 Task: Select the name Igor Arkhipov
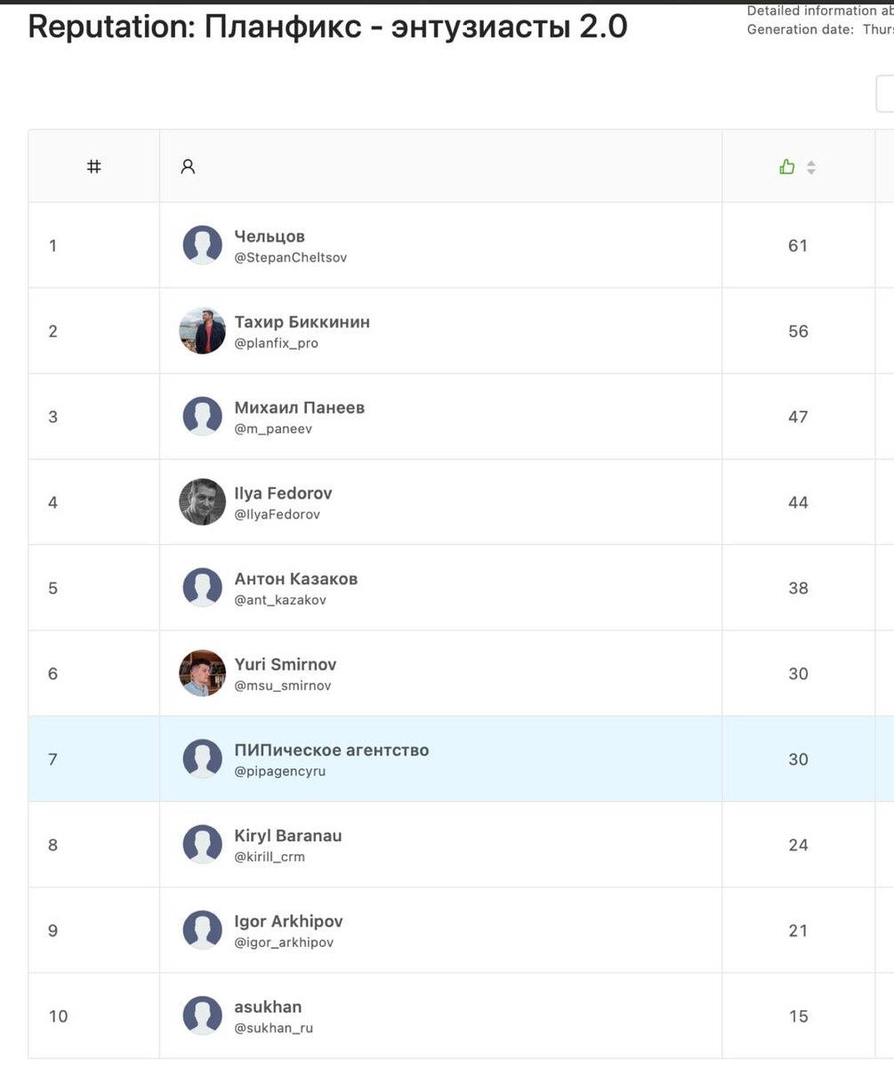pyautogui.click(x=288, y=921)
